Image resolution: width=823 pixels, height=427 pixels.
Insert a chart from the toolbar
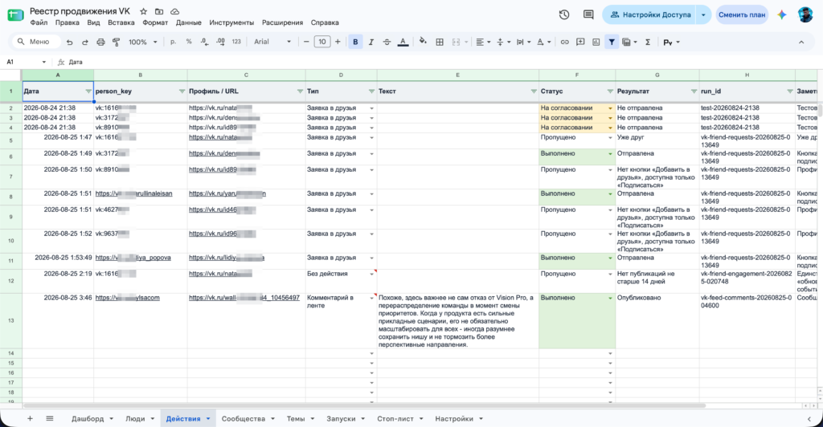tap(596, 42)
